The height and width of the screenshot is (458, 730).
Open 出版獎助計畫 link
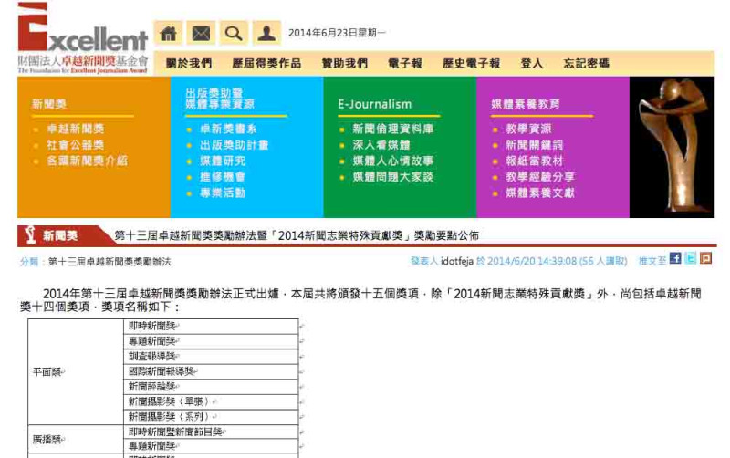tap(235, 145)
